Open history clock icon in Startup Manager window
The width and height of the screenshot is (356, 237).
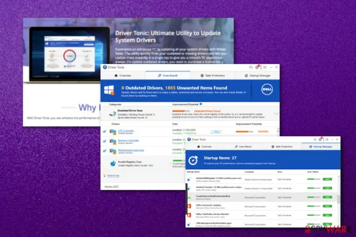[x=315, y=139]
